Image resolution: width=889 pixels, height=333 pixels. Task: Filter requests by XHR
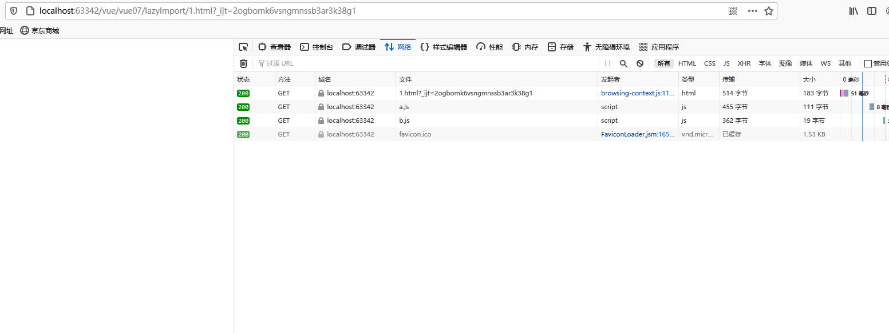pyautogui.click(x=744, y=63)
